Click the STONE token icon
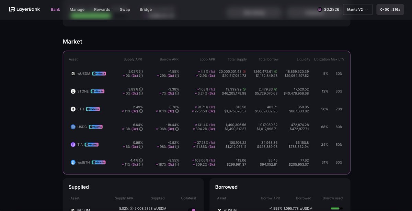 73,91
